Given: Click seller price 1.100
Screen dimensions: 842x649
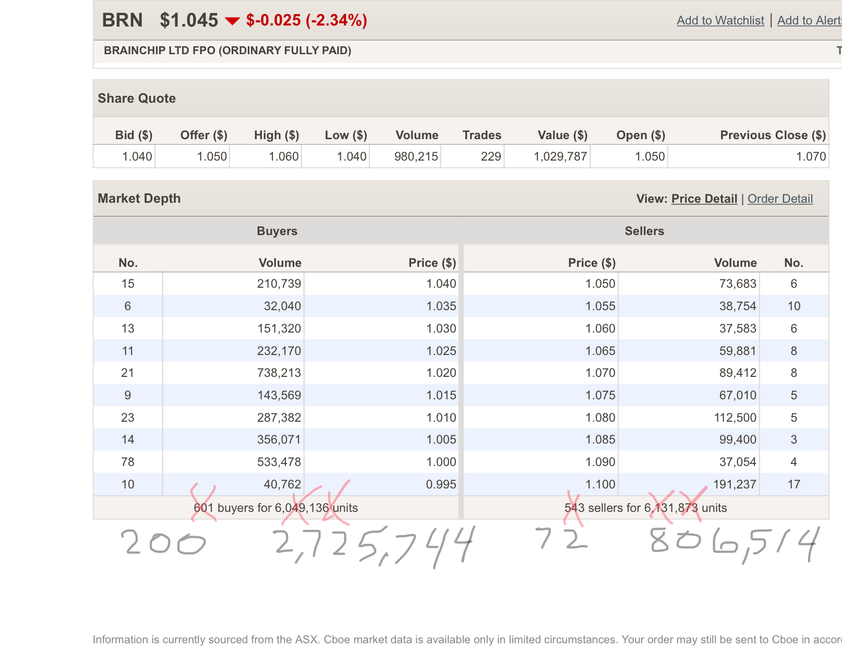Looking at the screenshot, I should coord(600,484).
